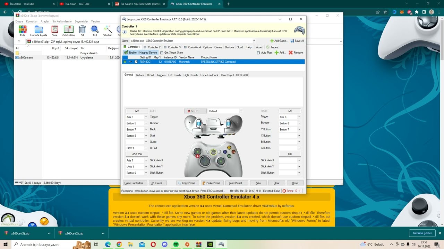
Task: Open the Default preset dropdown
Action: coord(241,111)
